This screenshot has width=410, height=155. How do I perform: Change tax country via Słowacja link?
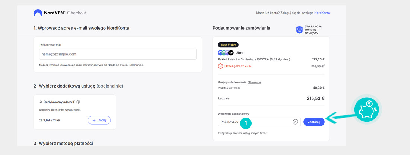point(255,82)
